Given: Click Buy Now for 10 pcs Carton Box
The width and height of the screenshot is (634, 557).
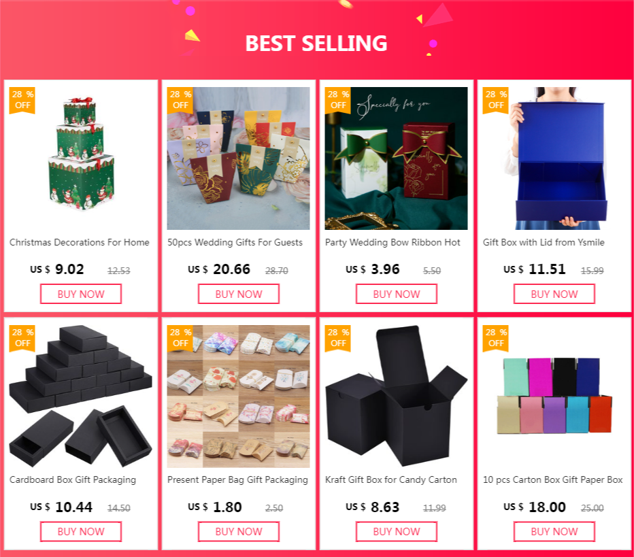Looking at the screenshot, I should point(554,532).
